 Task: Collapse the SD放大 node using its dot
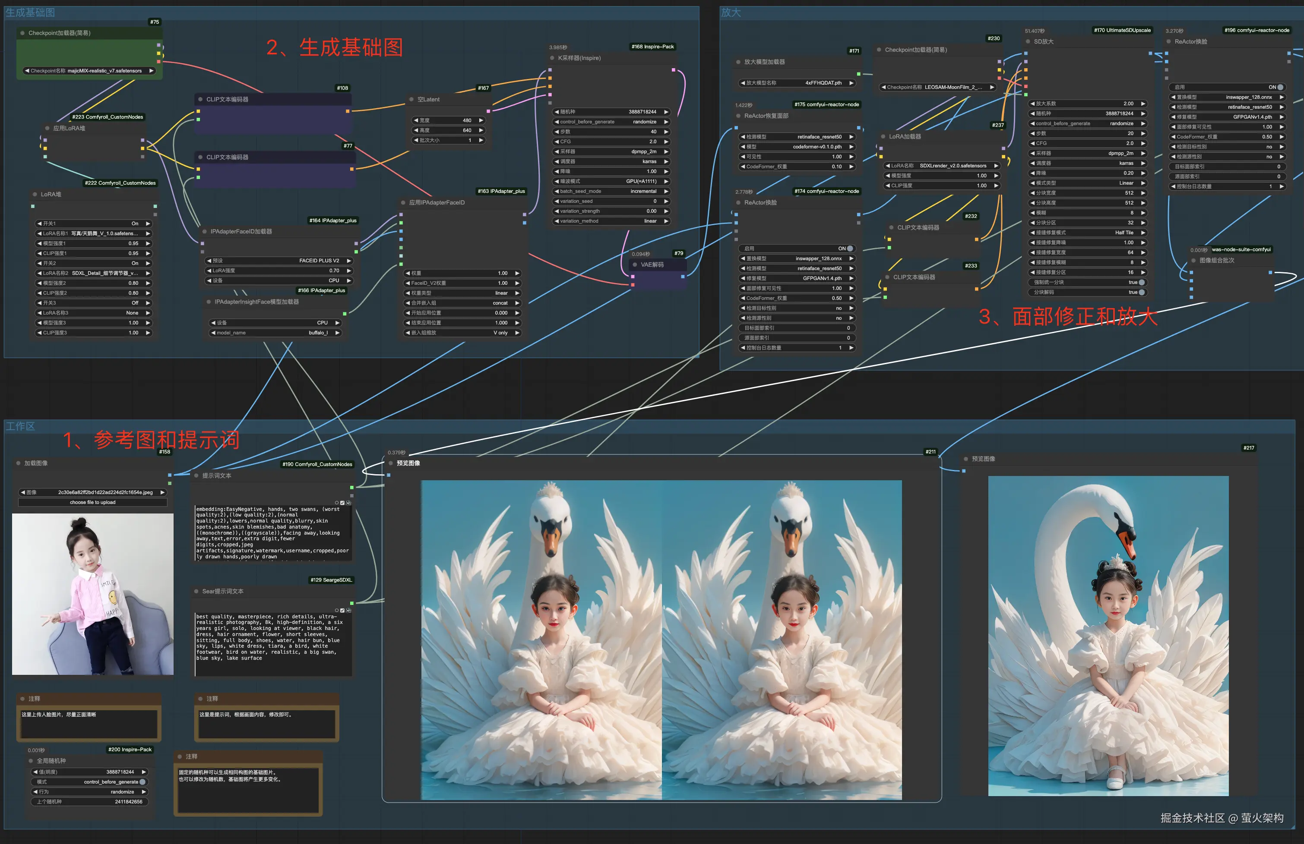tap(1028, 41)
